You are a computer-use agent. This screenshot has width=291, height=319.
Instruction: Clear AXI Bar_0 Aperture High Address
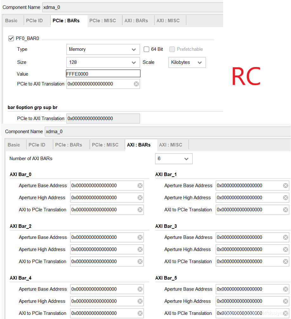[x=140, y=198]
